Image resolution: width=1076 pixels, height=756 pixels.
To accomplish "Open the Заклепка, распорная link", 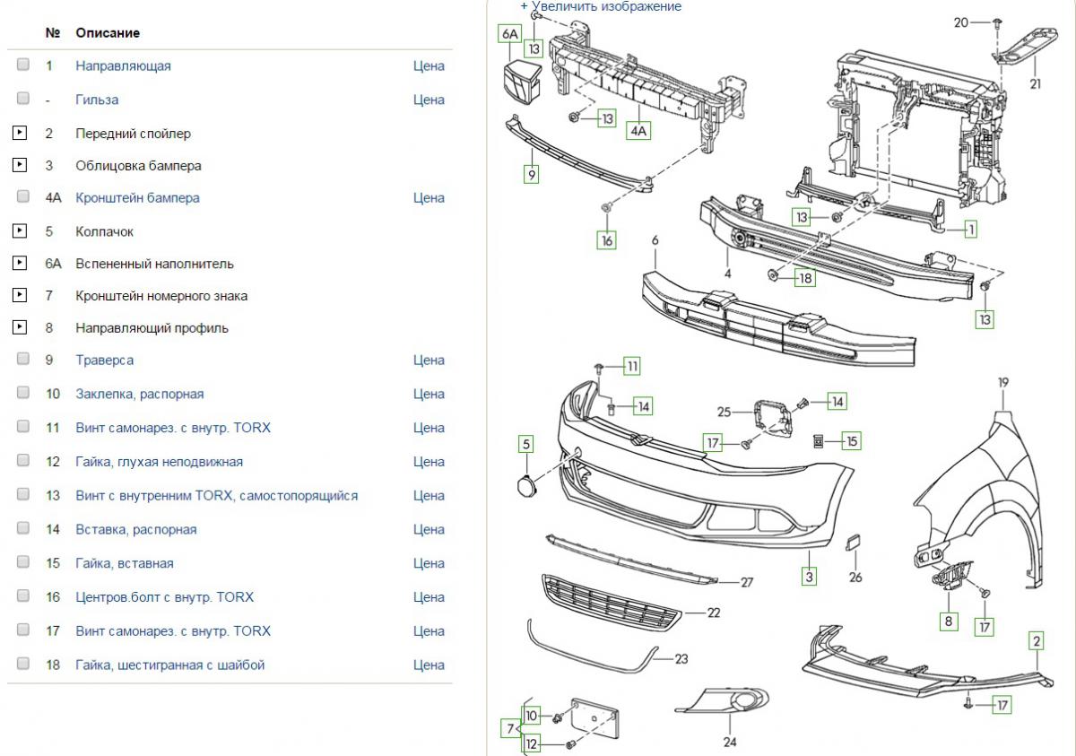I will tap(140, 394).
